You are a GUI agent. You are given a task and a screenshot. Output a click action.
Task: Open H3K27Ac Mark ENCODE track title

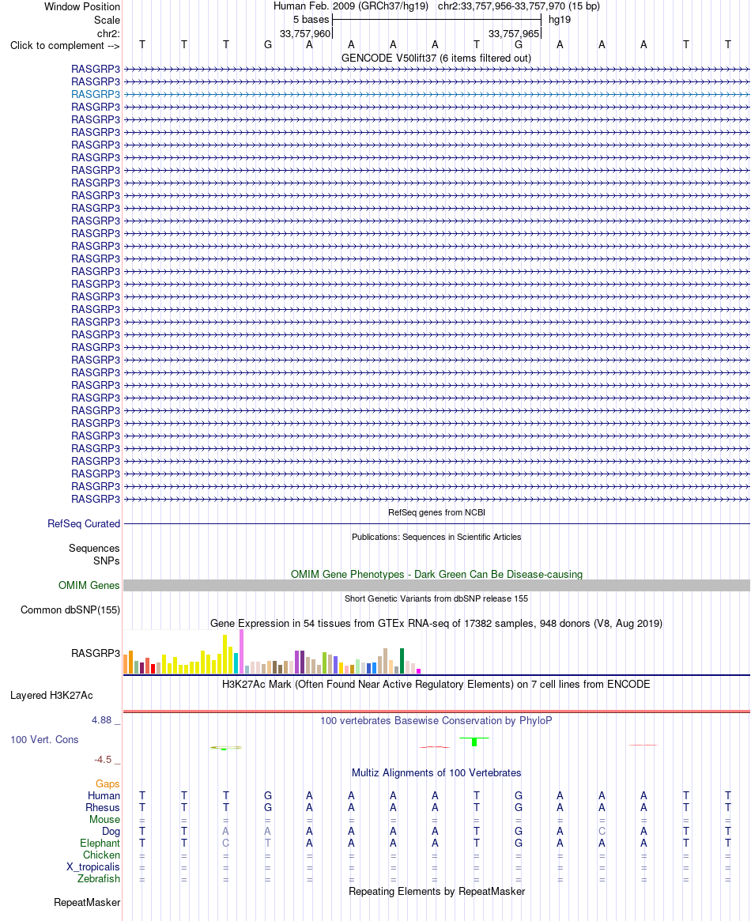436,685
